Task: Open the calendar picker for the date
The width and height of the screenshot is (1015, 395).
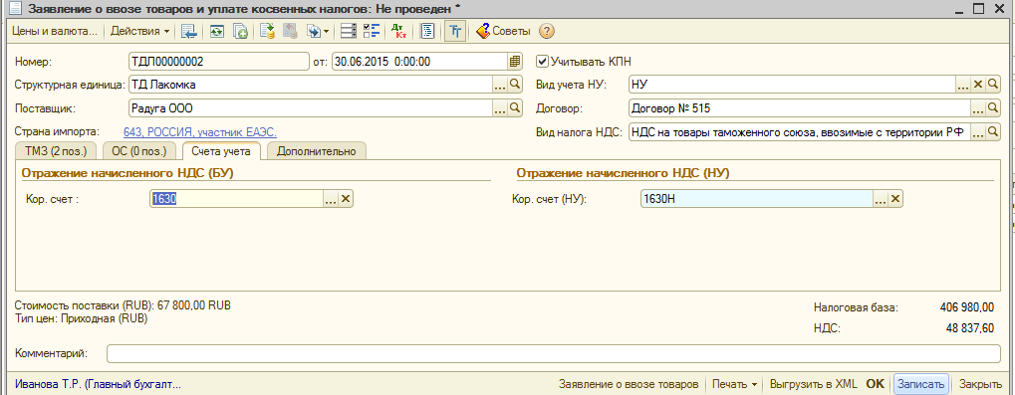Action: 515,62
